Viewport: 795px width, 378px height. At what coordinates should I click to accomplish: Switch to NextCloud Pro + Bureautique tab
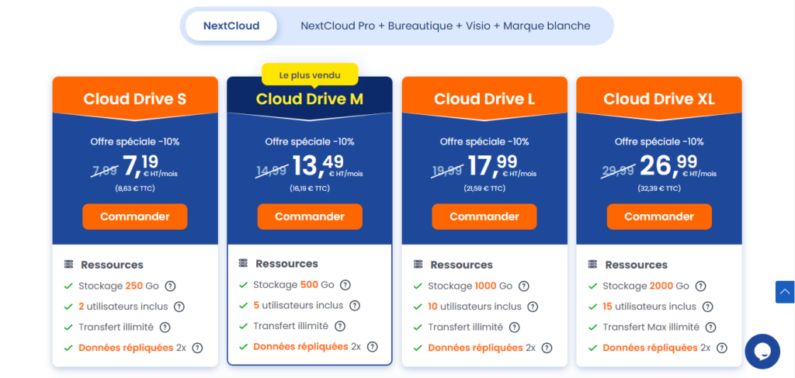pyautogui.click(x=445, y=26)
